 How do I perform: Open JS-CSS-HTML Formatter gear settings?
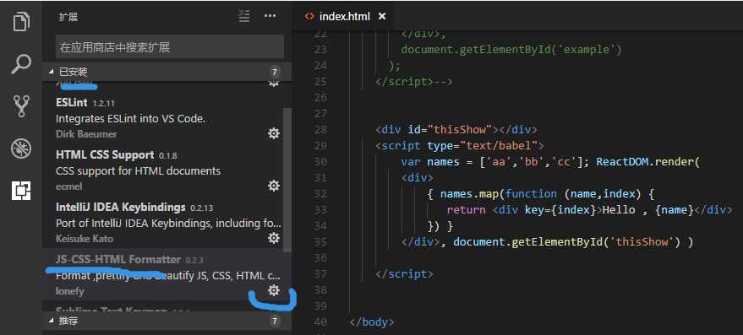pos(273,290)
